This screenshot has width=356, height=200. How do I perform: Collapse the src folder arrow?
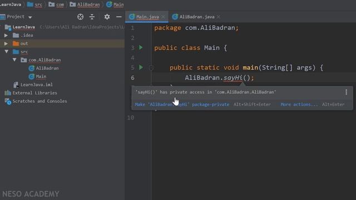(6, 52)
